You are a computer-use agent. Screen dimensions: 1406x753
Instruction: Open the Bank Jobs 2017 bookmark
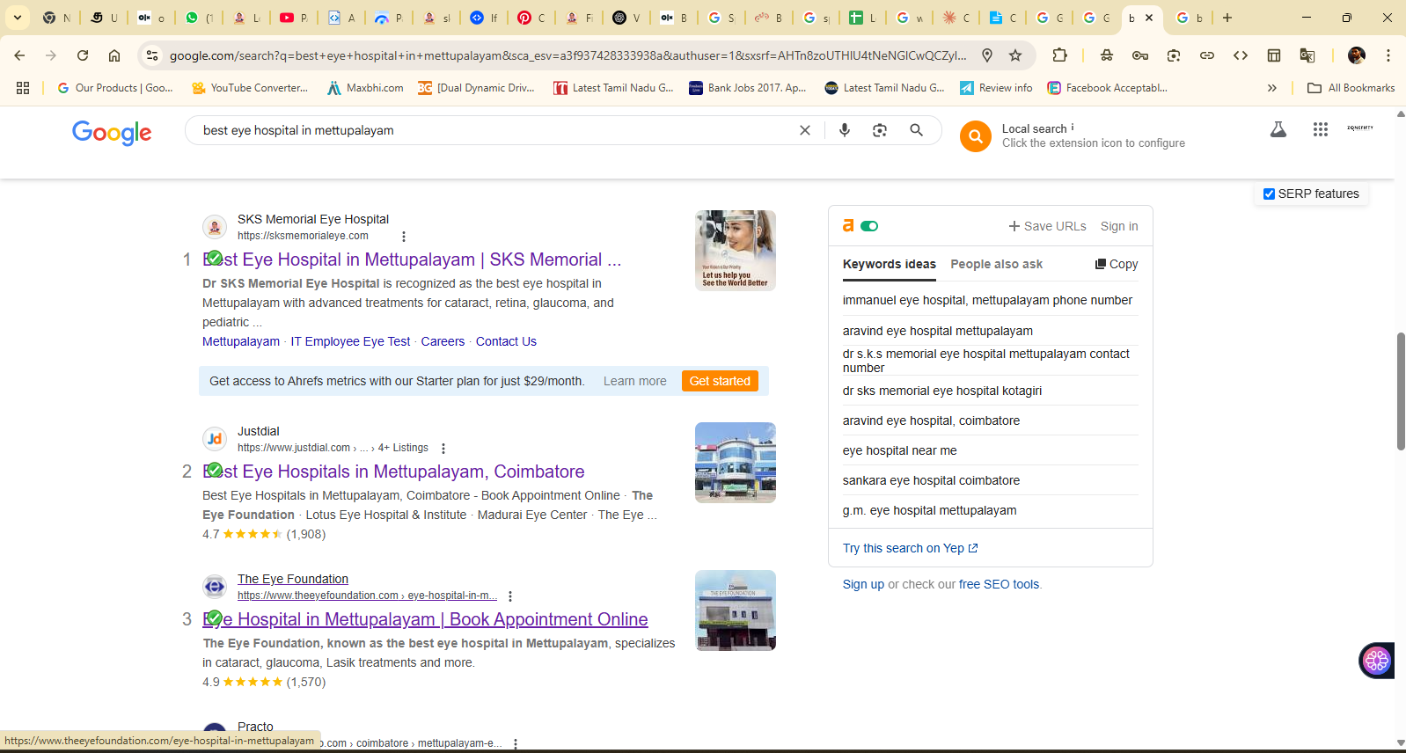(x=747, y=88)
